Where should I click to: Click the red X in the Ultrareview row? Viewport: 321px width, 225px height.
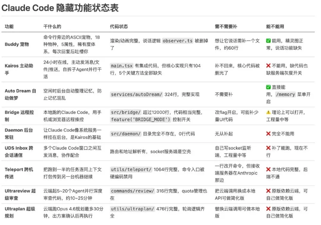[x=268, y=191]
